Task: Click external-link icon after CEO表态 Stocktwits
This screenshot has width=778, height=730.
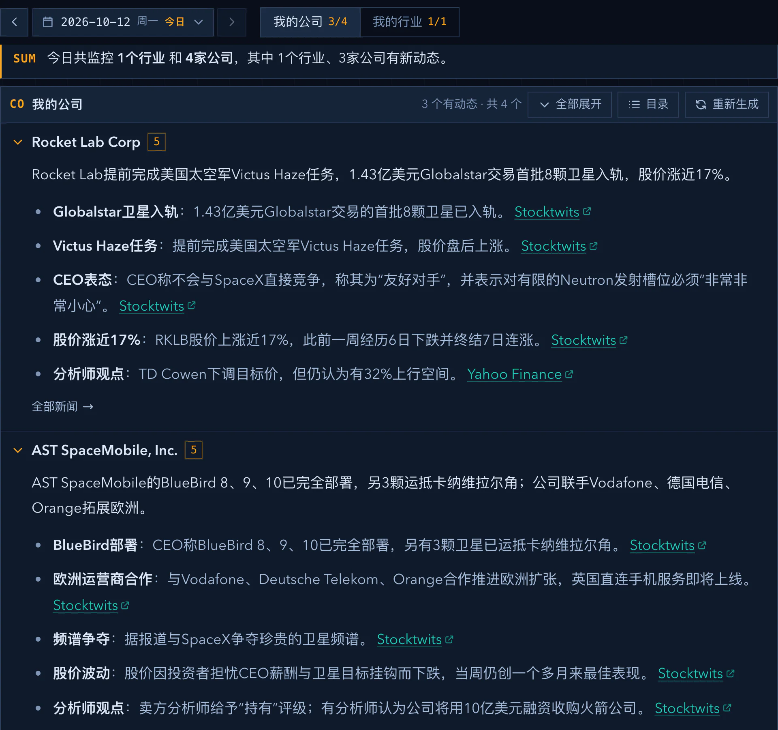Action: coord(192,305)
